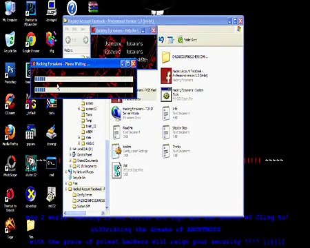310x248 pixels.
Task: Select the Sign script file
Action: click(127, 170)
